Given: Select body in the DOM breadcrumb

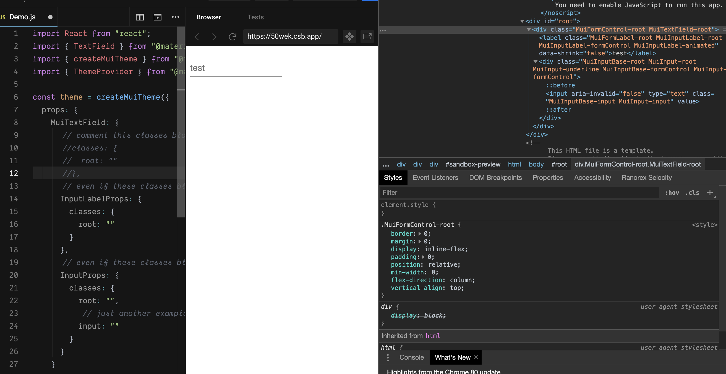Looking at the screenshot, I should pos(536,164).
